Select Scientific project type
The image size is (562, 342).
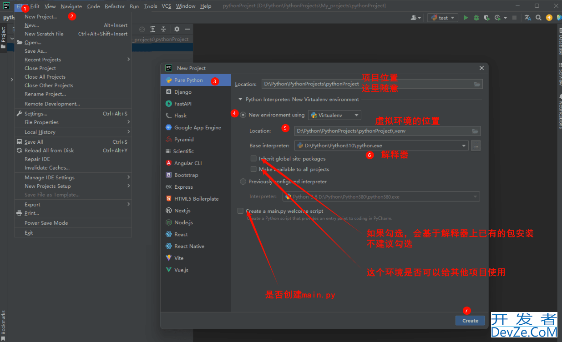point(196,151)
